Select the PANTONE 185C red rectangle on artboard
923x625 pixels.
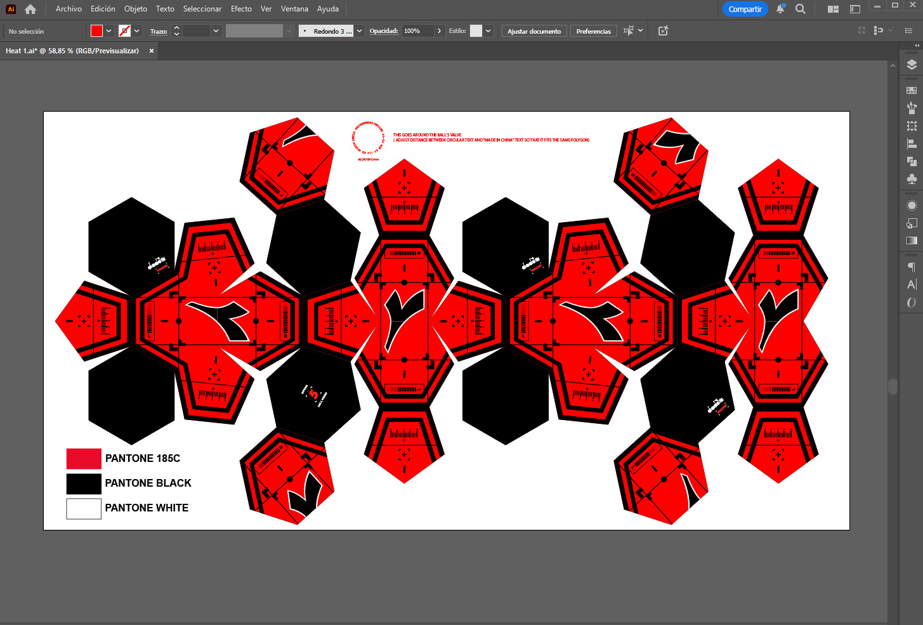point(84,458)
